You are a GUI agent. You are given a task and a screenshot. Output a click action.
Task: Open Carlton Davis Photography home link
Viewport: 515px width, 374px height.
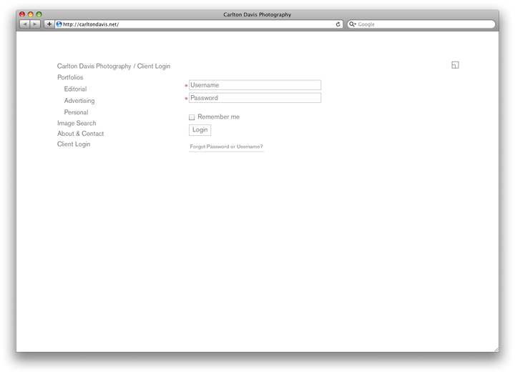point(94,66)
